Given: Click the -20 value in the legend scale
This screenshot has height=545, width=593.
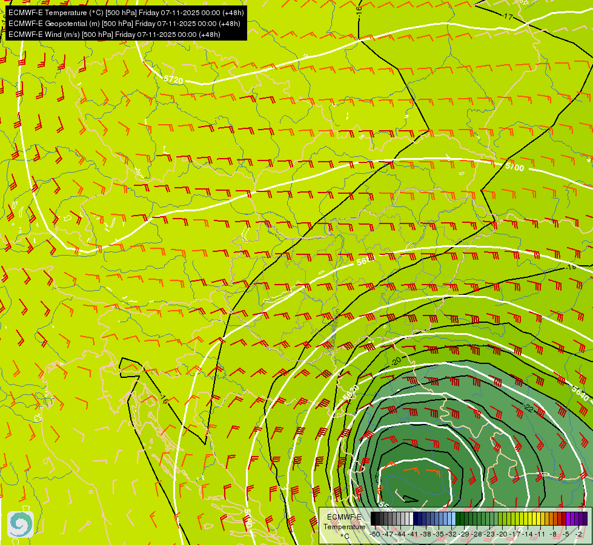Looking at the screenshot, I should click(503, 534).
